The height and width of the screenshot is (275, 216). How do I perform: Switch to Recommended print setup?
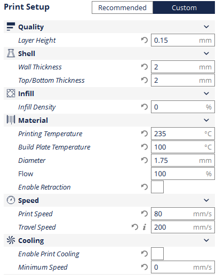[122, 7]
